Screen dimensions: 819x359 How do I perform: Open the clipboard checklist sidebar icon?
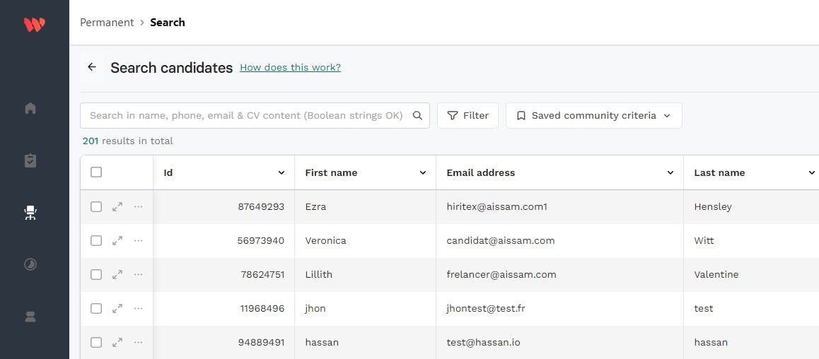[30, 160]
